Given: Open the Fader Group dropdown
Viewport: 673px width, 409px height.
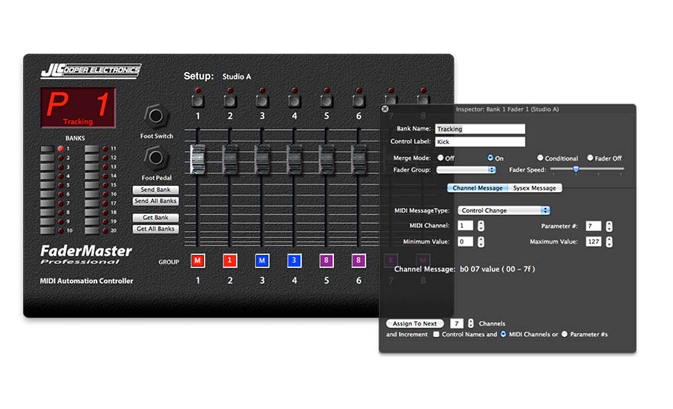Looking at the screenshot, I should click(x=466, y=170).
